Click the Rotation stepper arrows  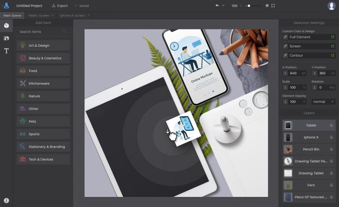tap(314, 88)
